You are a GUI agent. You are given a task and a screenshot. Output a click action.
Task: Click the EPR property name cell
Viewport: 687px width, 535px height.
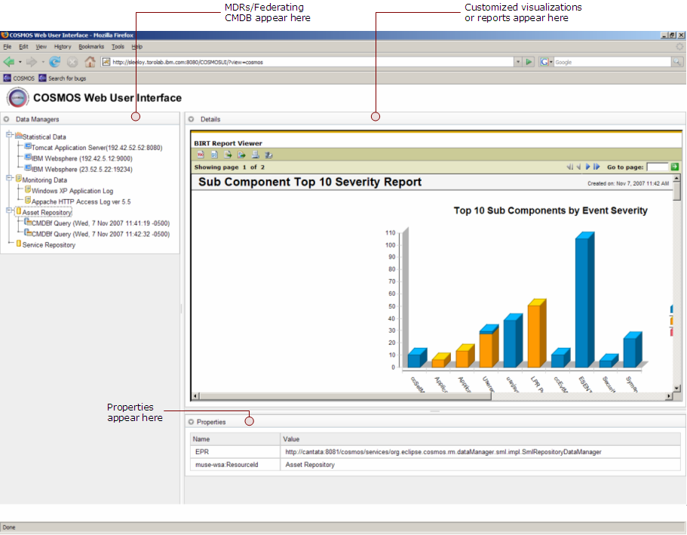click(235, 452)
